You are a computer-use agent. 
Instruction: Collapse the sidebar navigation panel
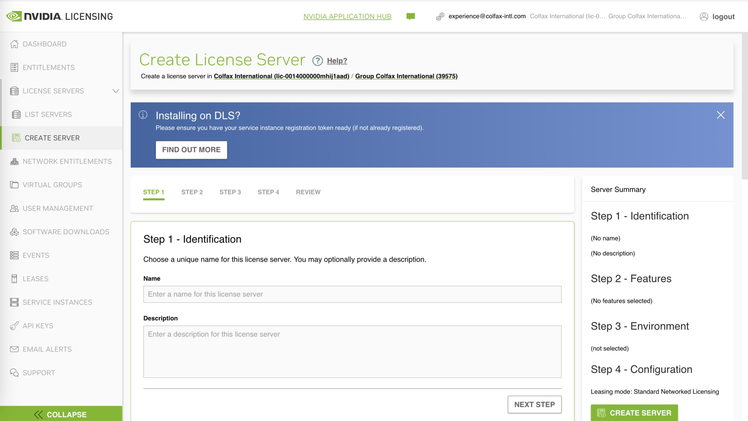click(61, 414)
